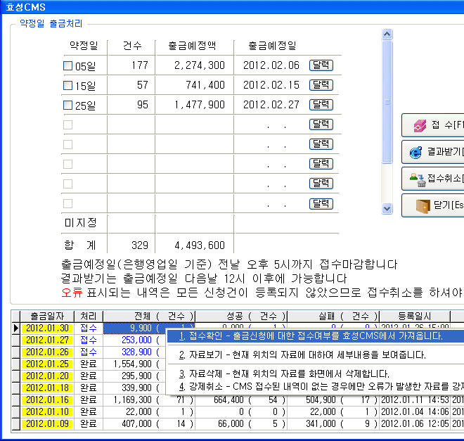Click the 접수 status in 2012.01.27 row
The height and width of the screenshot is (441, 464).
pyautogui.click(x=89, y=340)
